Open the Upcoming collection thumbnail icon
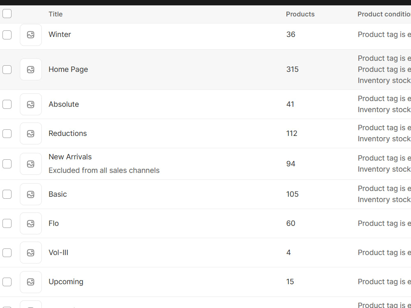The image size is (411, 308). tap(31, 282)
